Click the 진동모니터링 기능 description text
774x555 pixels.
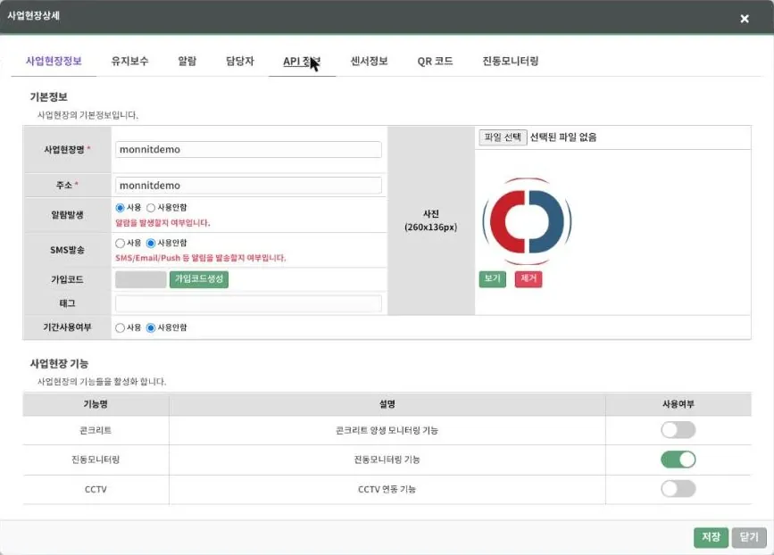tap(387, 460)
